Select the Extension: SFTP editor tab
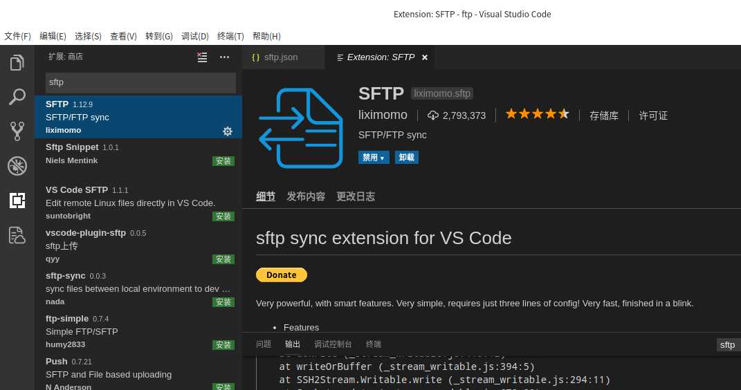 tap(379, 57)
